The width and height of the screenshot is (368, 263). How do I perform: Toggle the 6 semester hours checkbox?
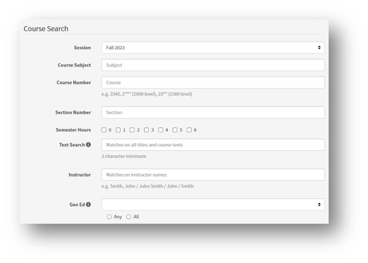point(189,130)
